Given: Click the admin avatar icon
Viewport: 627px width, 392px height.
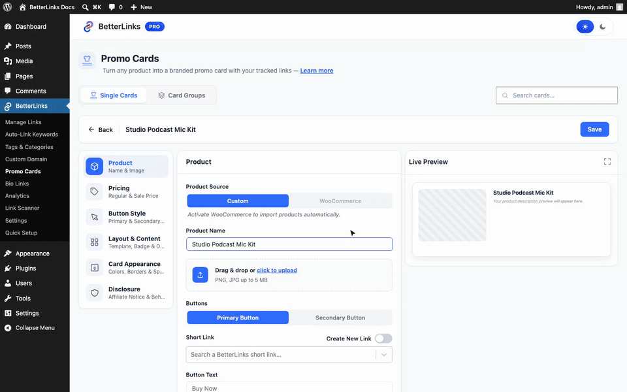Looking at the screenshot, I should pos(619,7).
